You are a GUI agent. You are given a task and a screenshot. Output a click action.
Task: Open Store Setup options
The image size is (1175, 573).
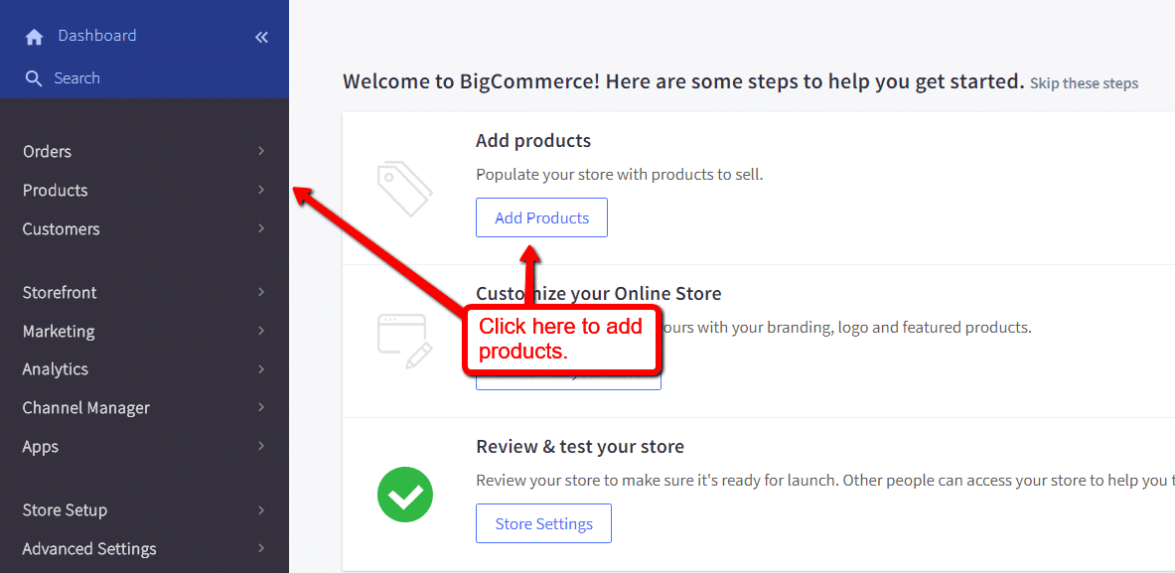[x=64, y=509]
